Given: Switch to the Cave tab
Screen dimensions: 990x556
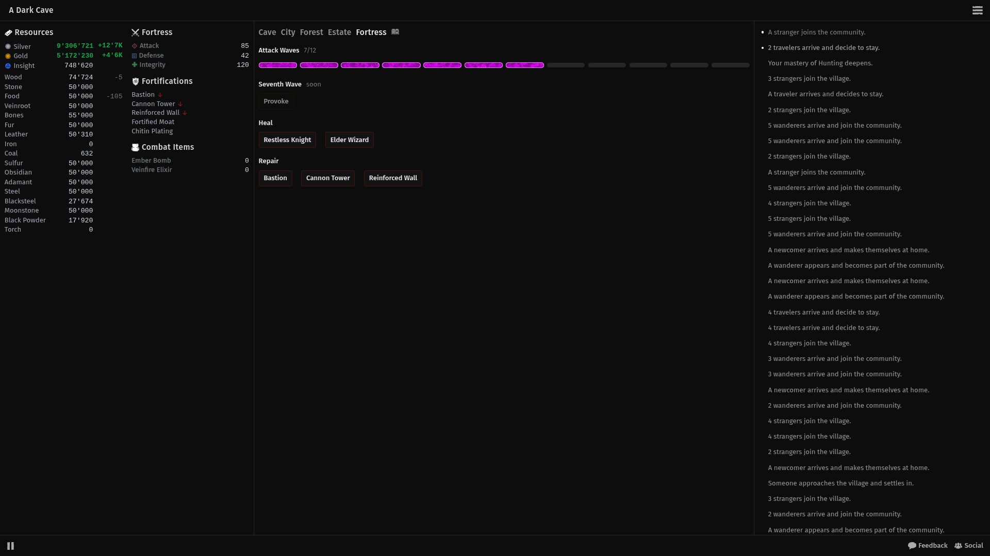Looking at the screenshot, I should 267,32.
